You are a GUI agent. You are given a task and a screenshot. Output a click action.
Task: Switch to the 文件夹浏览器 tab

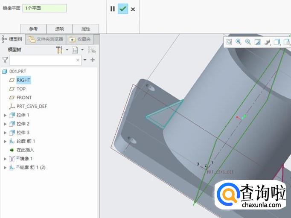coord(46,39)
